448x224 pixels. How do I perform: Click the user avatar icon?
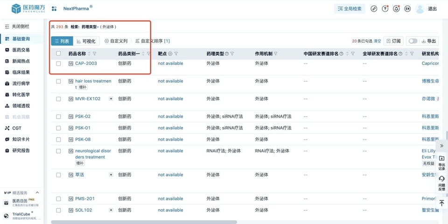[420, 9]
